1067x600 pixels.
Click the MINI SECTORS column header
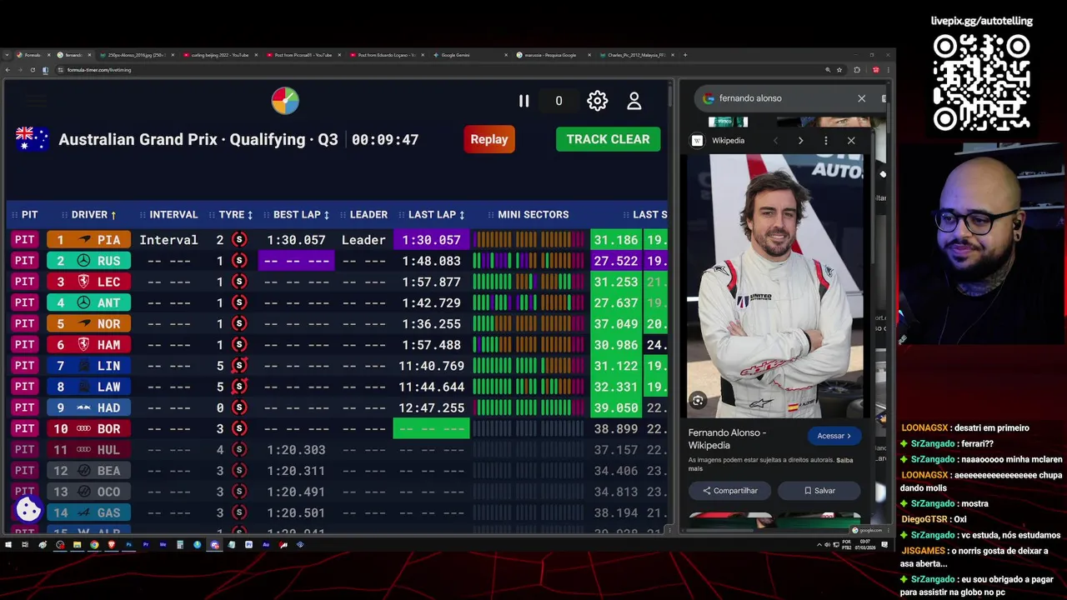pos(528,214)
